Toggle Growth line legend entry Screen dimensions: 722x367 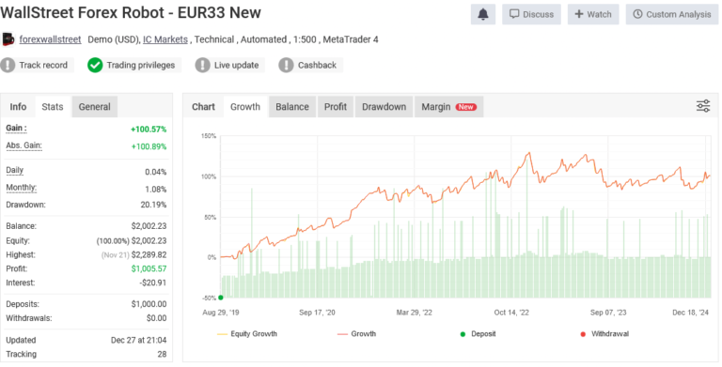357,334
